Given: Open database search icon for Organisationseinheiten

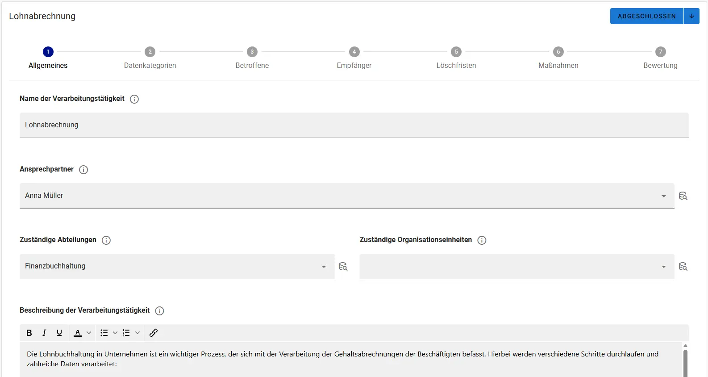Looking at the screenshot, I should [x=683, y=267].
